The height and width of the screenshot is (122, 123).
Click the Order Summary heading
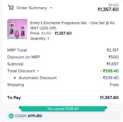point(32,8)
